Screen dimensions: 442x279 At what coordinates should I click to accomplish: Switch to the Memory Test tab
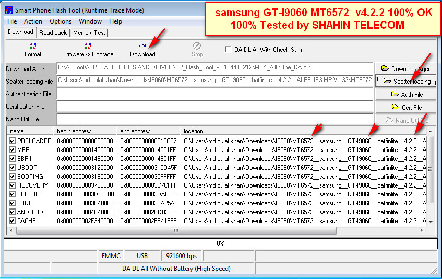coord(89,33)
